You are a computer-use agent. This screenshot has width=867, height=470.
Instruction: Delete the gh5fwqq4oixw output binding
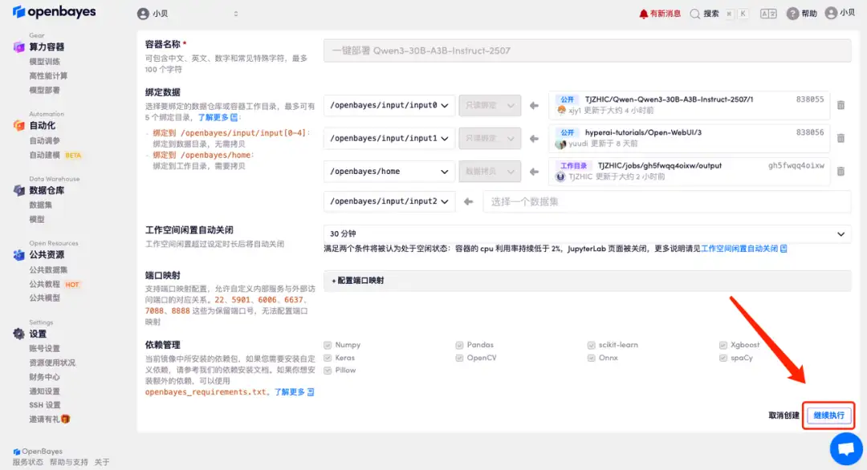(841, 171)
